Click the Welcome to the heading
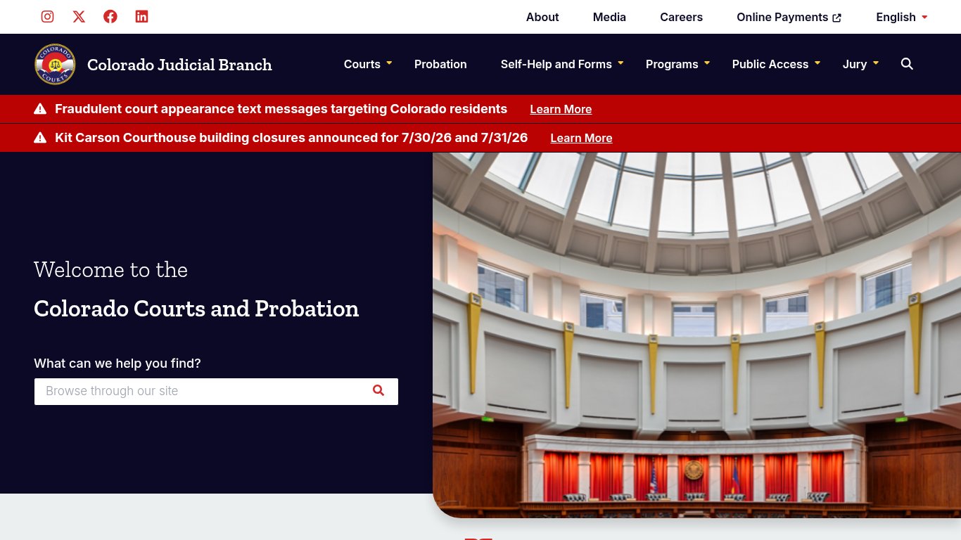 pyautogui.click(x=110, y=270)
